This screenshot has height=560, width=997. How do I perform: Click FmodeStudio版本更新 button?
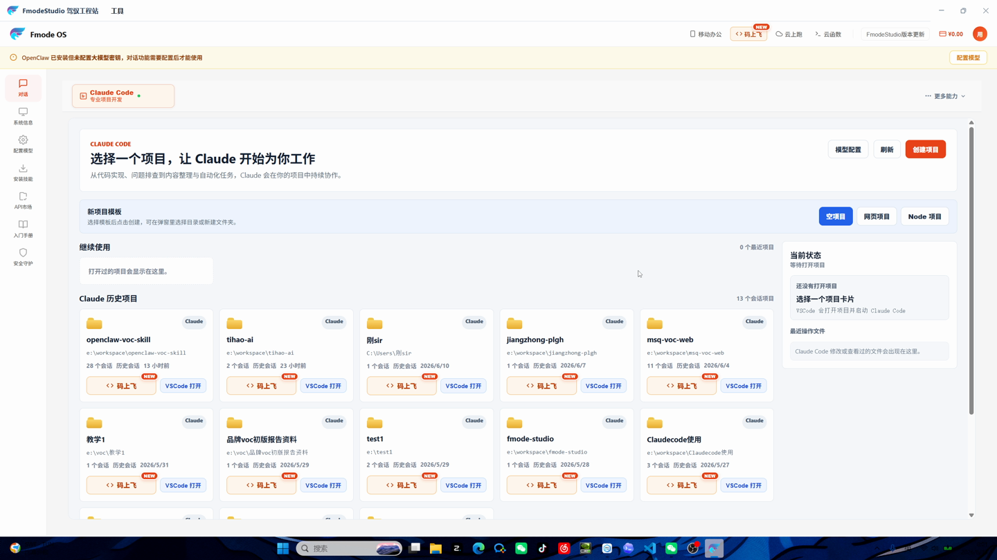click(x=895, y=34)
